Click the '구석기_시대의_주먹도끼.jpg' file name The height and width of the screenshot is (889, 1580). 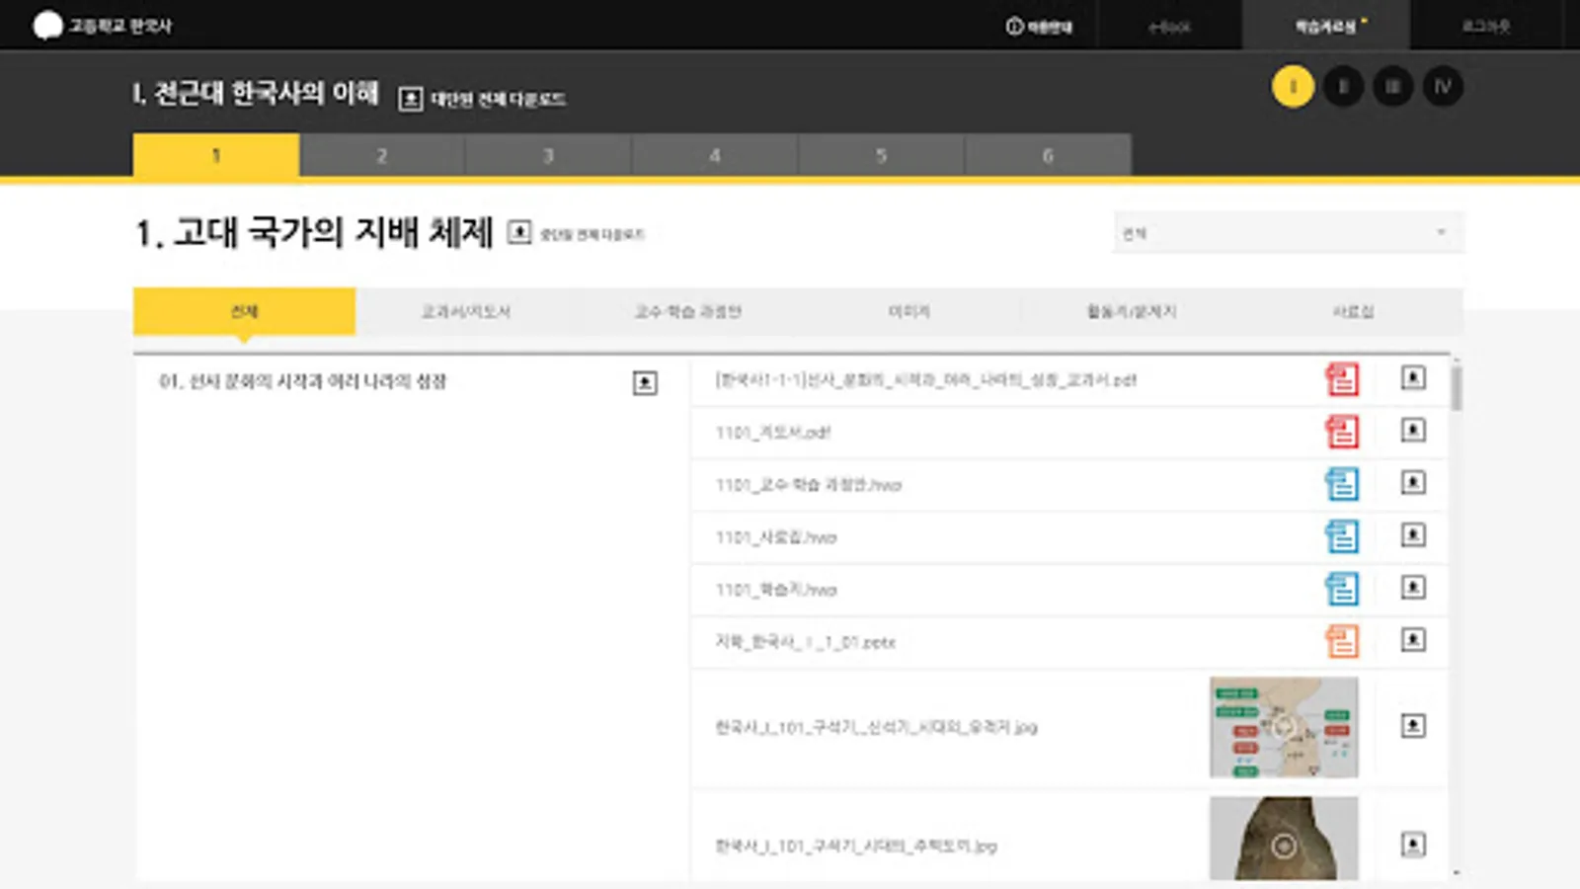856,846
